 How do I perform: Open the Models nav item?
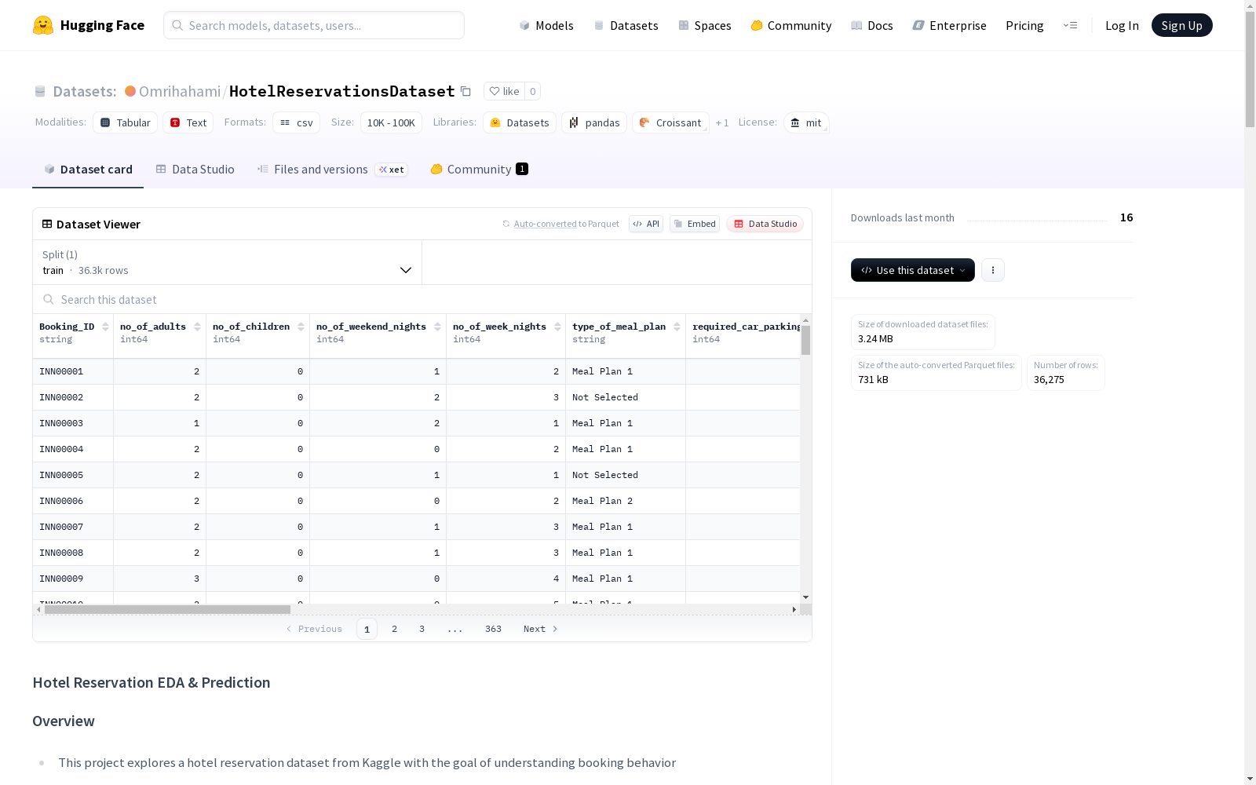546,25
